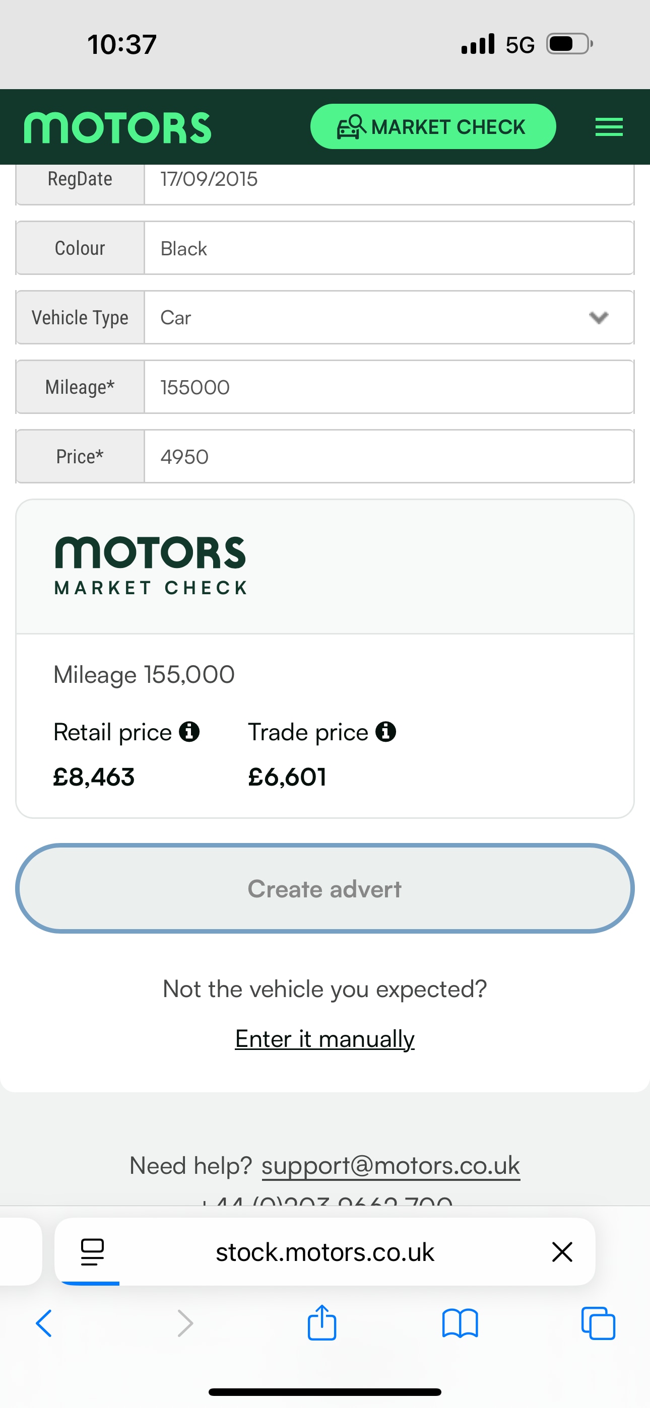Show Safari open tabs icon
This screenshot has height=1408, width=650.
tap(598, 1323)
